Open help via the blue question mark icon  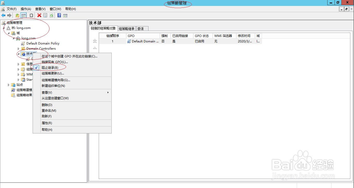point(59,15)
